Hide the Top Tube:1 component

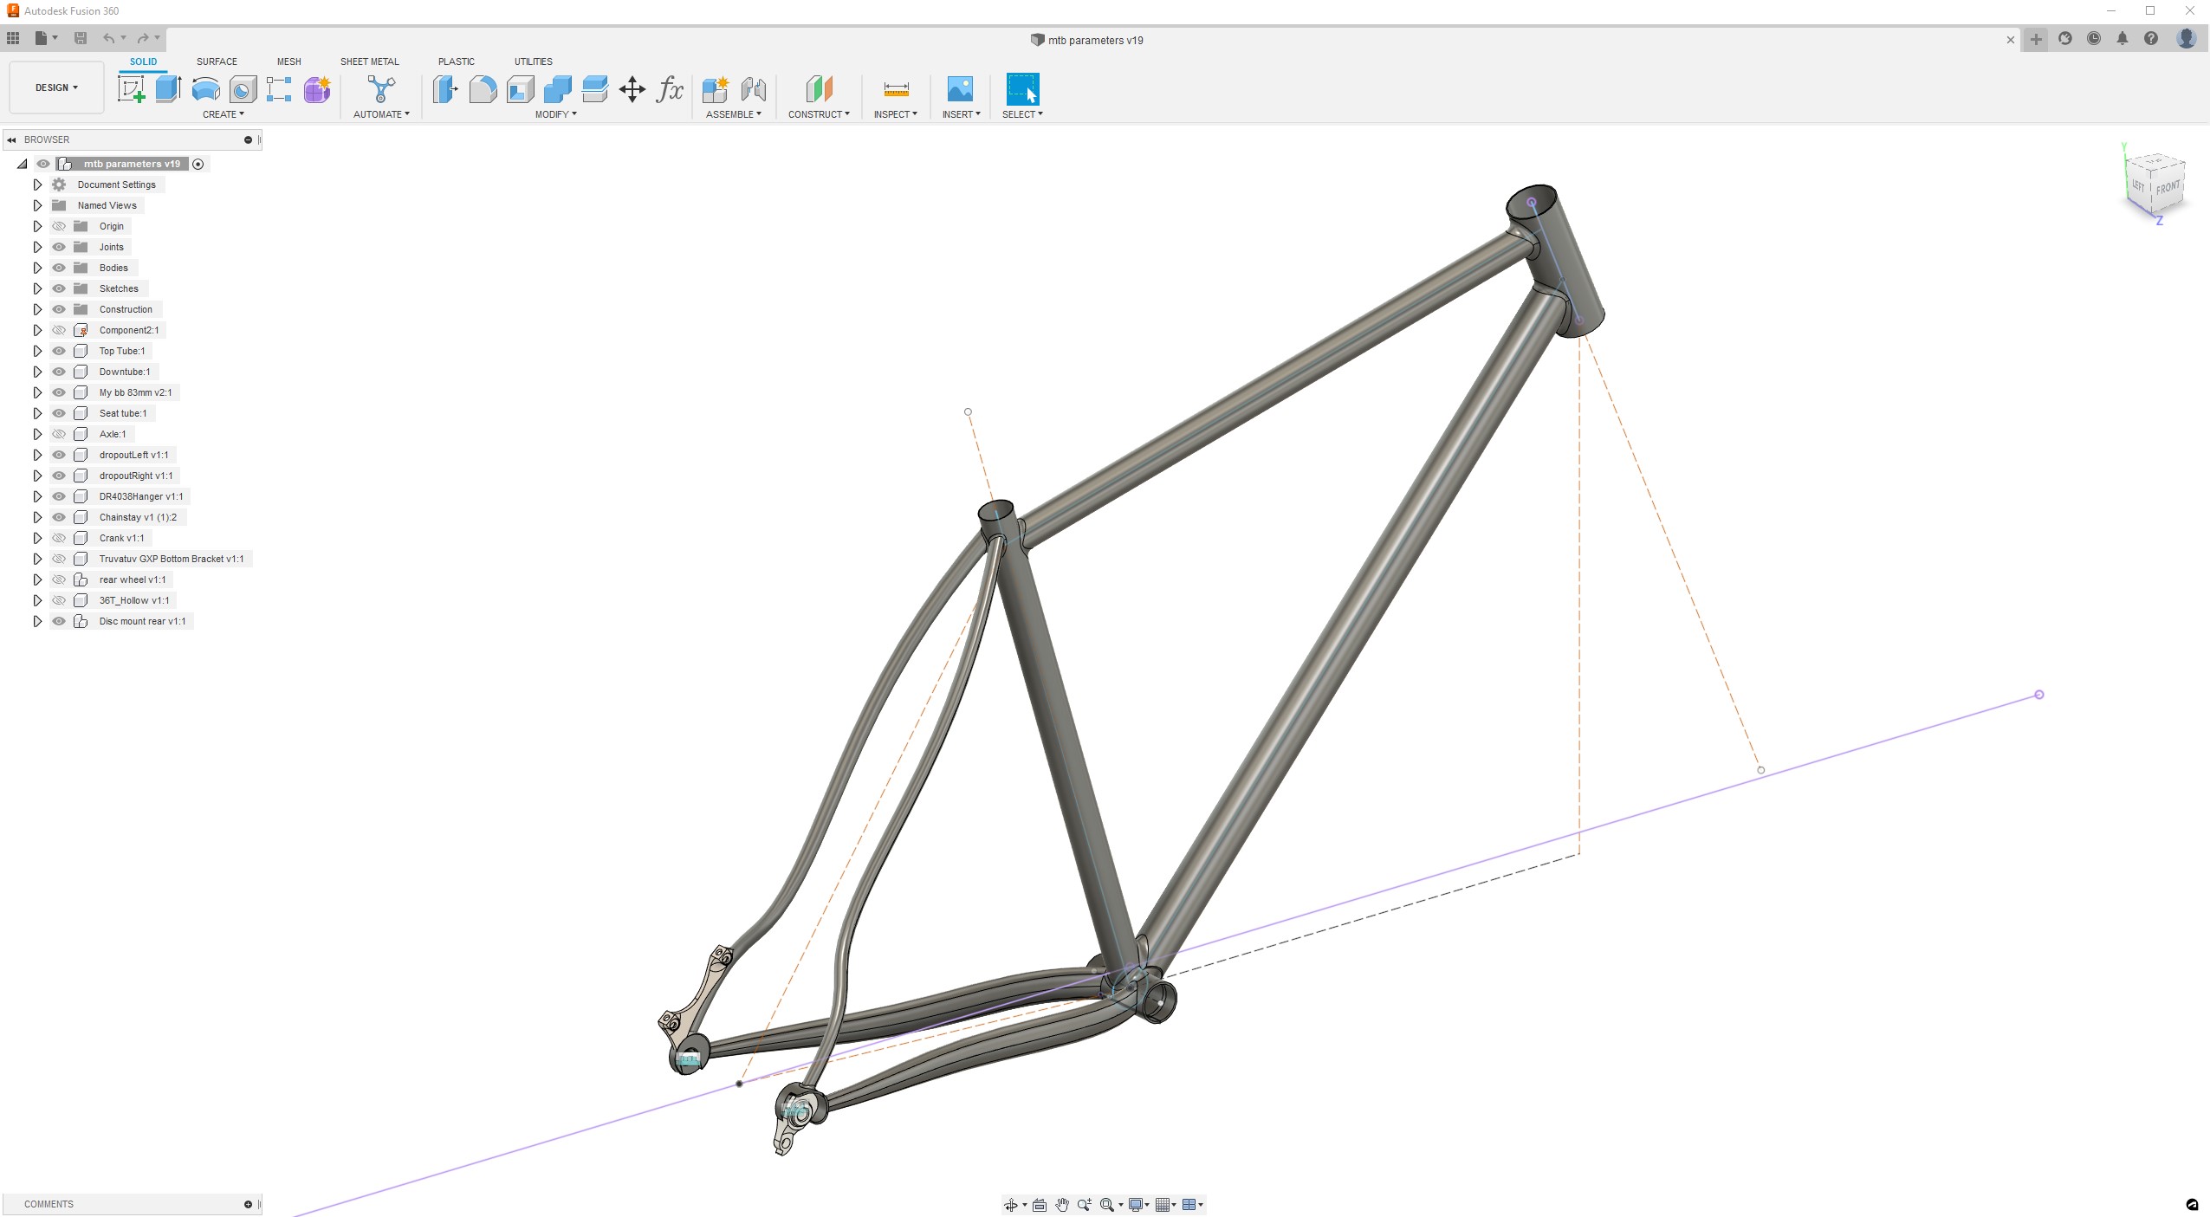[x=59, y=350]
